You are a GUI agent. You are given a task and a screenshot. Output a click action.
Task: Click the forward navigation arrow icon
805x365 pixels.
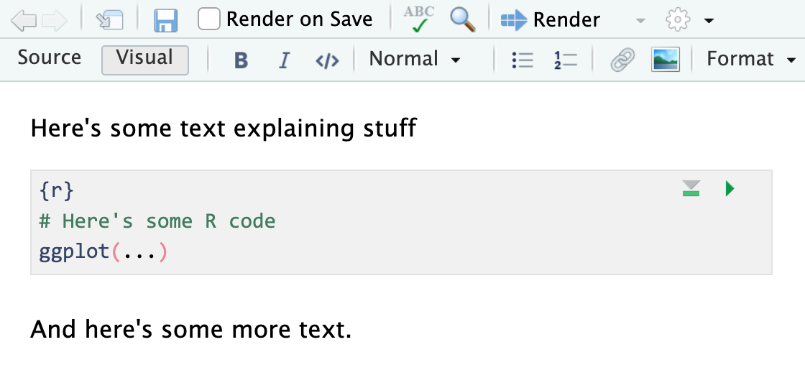click(54, 21)
